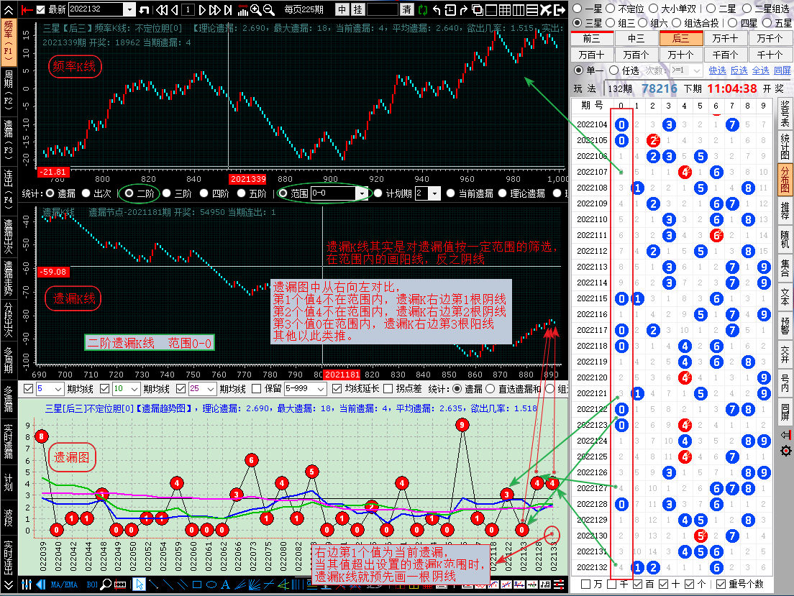The image size is (794, 596).
Task: Click the 全选 link
Action: point(760,70)
